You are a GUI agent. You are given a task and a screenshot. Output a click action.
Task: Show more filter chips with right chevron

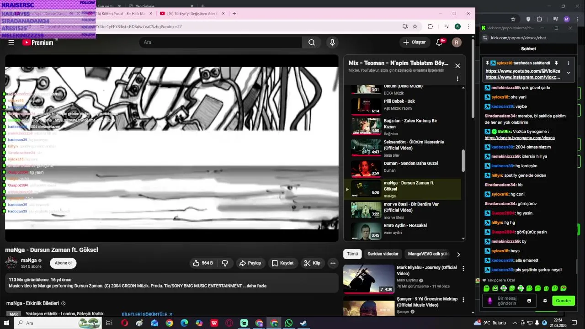(458, 255)
